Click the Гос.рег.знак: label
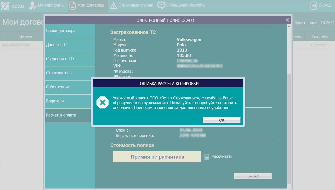The height and width of the screenshot is (190, 335). coord(125,61)
